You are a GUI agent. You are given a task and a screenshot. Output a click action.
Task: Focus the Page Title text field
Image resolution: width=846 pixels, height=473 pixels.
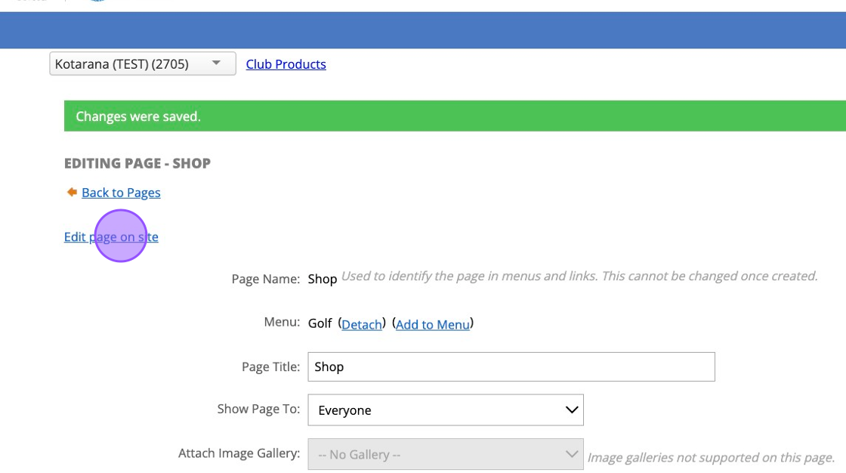(511, 366)
